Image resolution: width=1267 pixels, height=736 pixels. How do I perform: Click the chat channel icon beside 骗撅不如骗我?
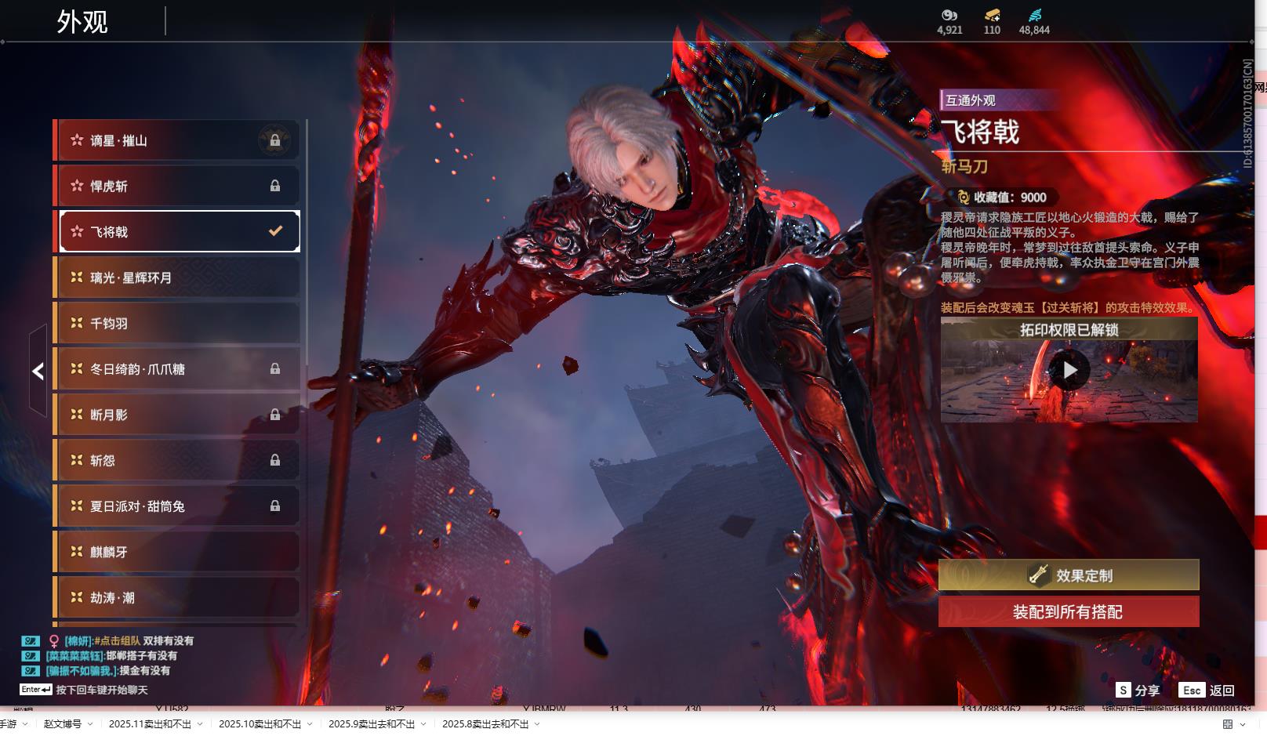pos(30,670)
